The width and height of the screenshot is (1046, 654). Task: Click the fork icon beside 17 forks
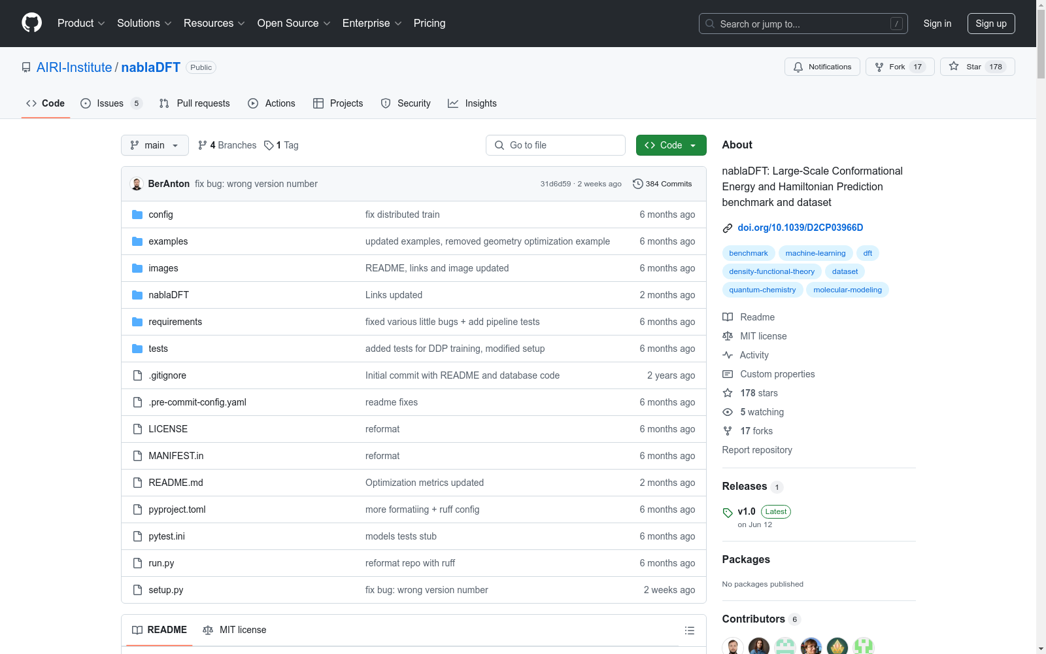click(x=728, y=431)
